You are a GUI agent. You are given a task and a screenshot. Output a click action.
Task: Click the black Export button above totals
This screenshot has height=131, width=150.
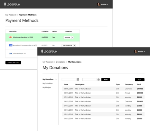point(139,80)
